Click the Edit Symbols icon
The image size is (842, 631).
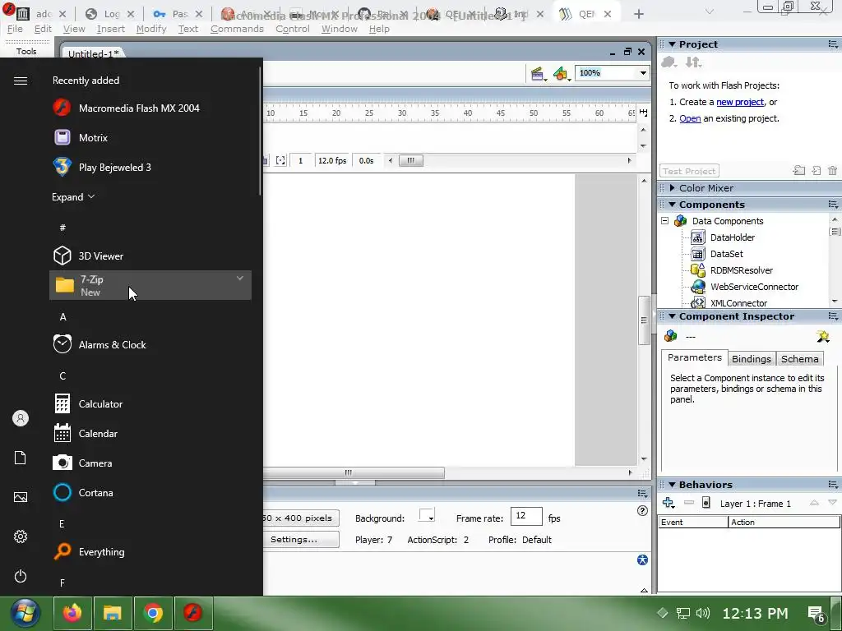click(561, 73)
